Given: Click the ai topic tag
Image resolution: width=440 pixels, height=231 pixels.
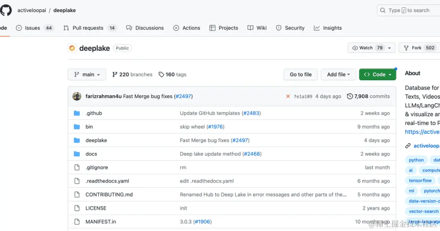Looking at the screenshot, I should [x=410, y=170].
